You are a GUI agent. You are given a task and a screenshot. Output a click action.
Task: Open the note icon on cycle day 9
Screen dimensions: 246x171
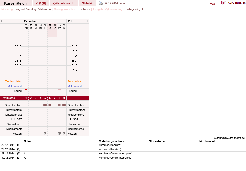64,134
